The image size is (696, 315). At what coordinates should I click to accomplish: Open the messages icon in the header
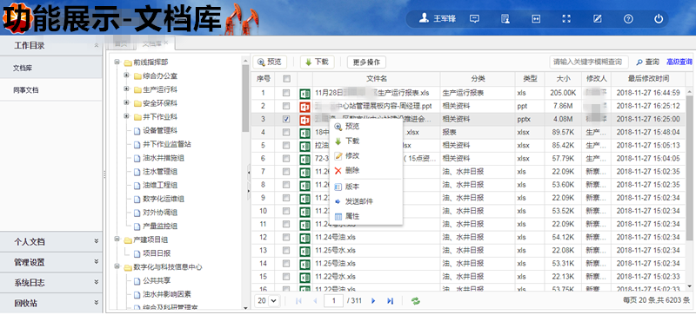474,18
